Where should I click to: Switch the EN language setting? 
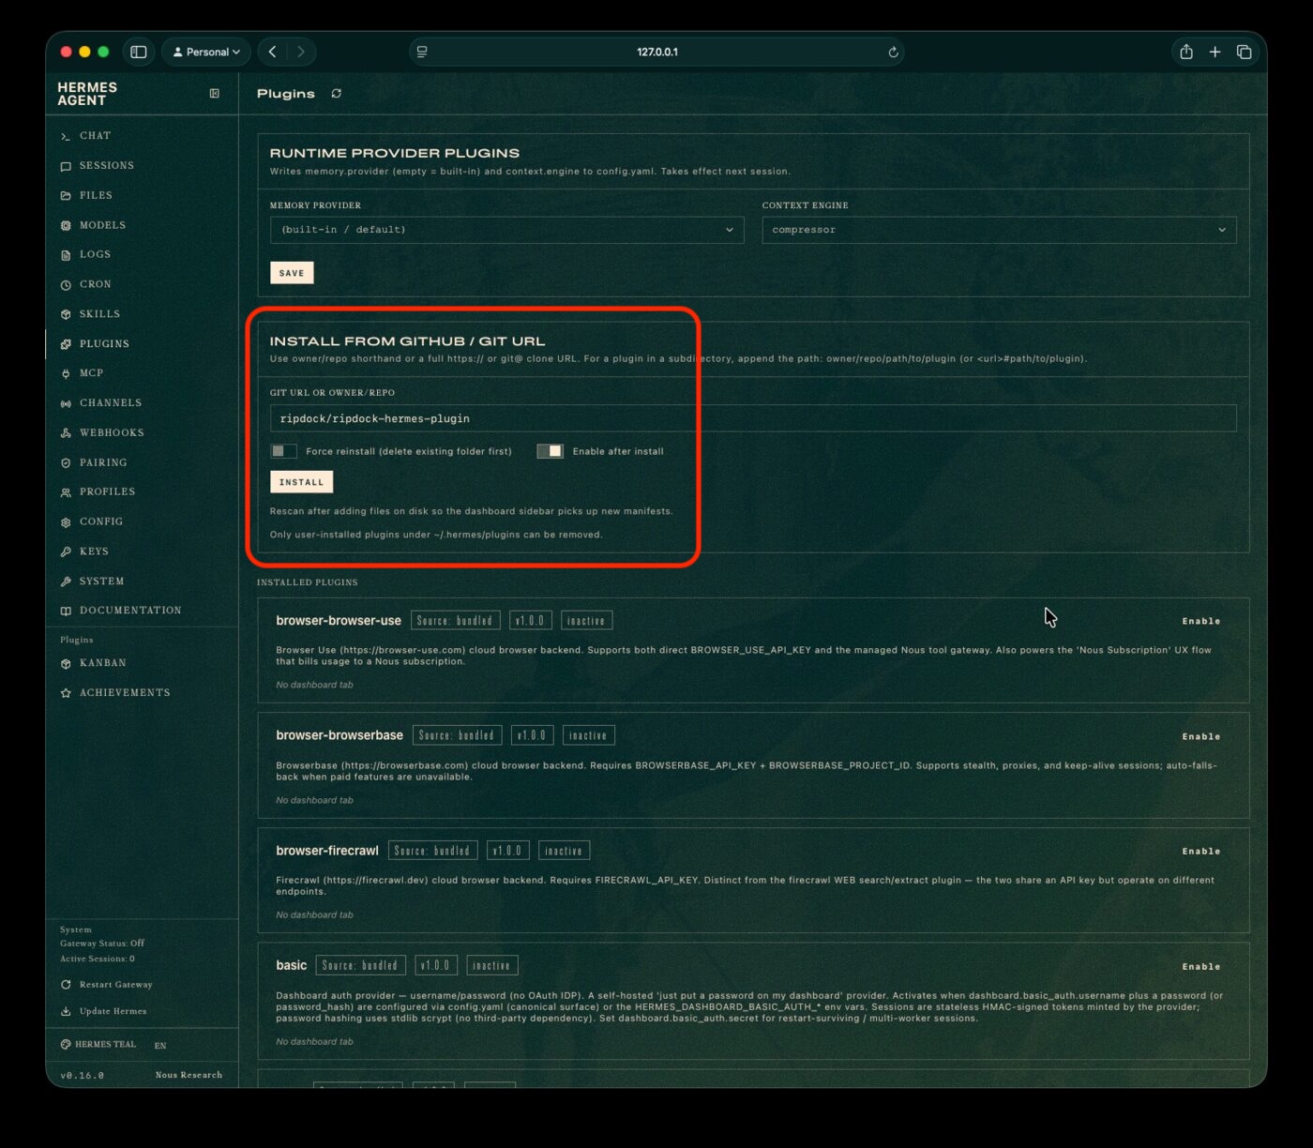click(160, 1046)
